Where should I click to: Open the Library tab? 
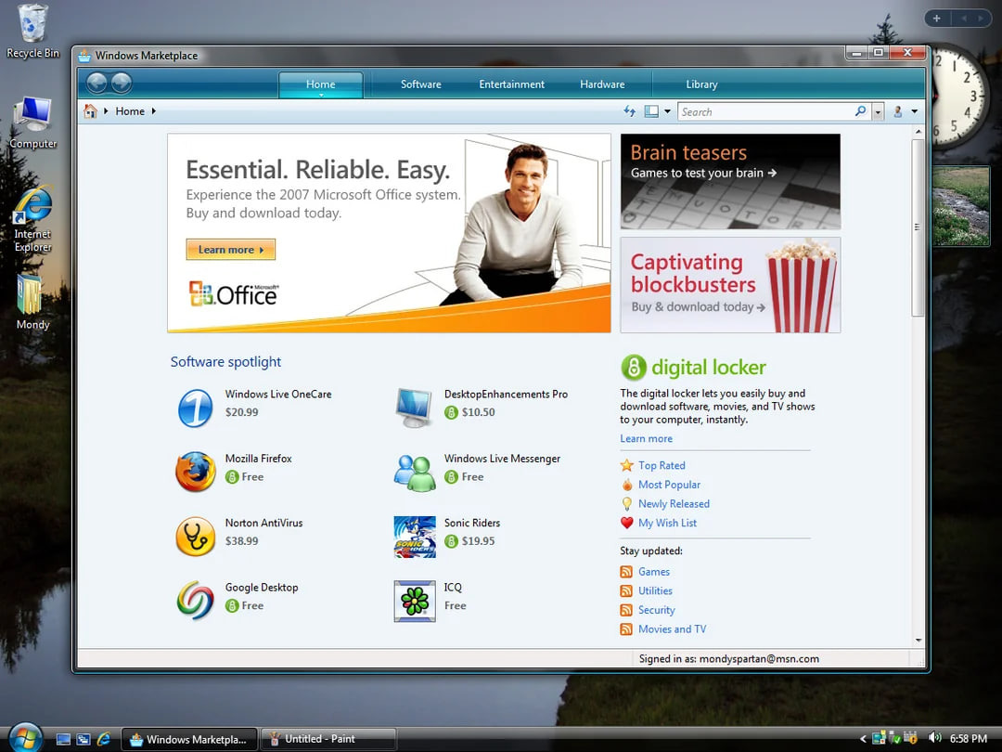point(701,84)
